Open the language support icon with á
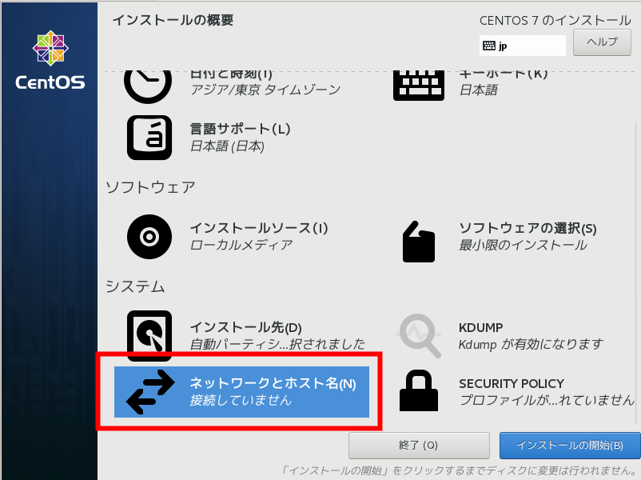 pos(149,138)
